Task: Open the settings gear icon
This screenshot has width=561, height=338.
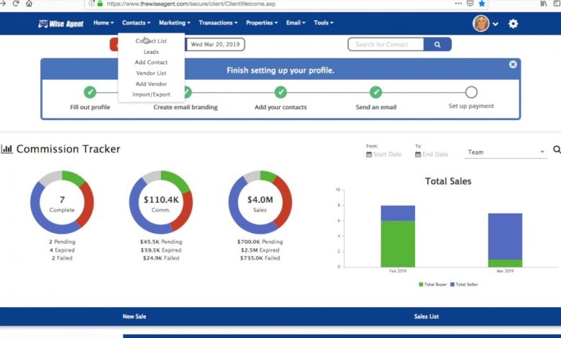Action: (513, 24)
